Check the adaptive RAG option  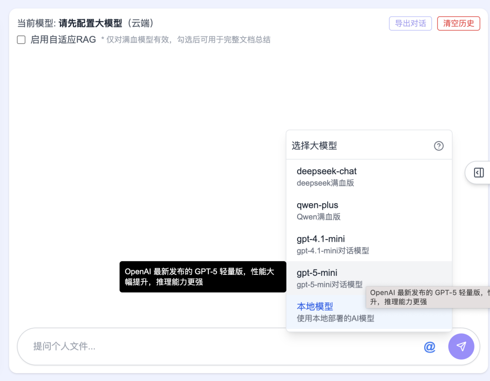click(x=20, y=40)
